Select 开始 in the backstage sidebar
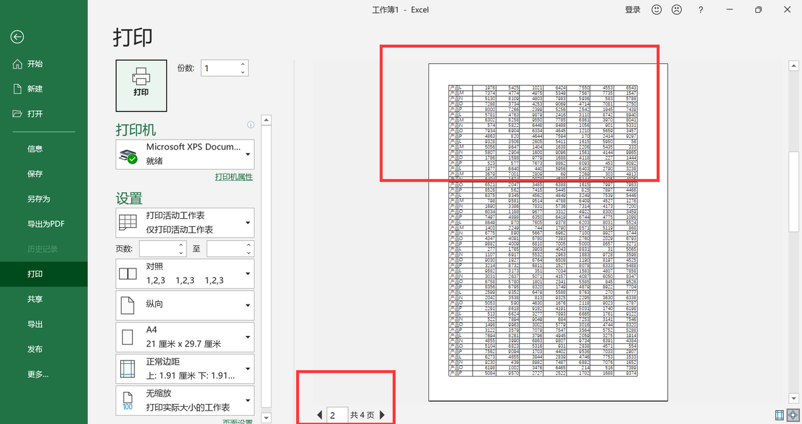Image resolution: width=802 pixels, height=424 pixels. click(43, 64)
